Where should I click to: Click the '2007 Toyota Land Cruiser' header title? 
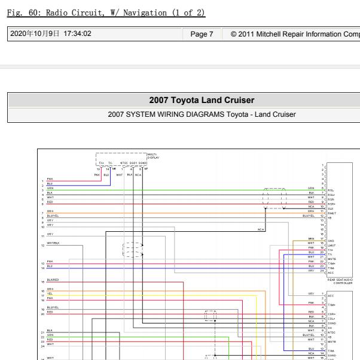pos(202,100)
